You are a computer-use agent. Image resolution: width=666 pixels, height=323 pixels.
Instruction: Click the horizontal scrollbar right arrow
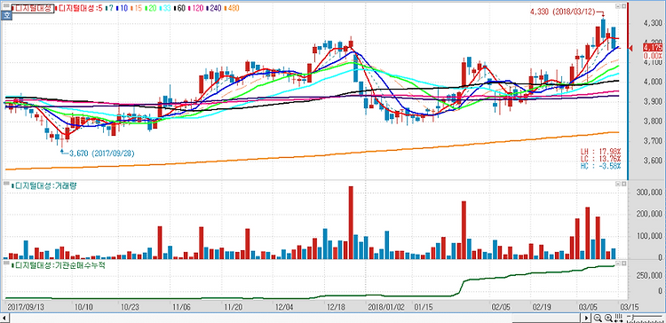[x=587, y=318]
